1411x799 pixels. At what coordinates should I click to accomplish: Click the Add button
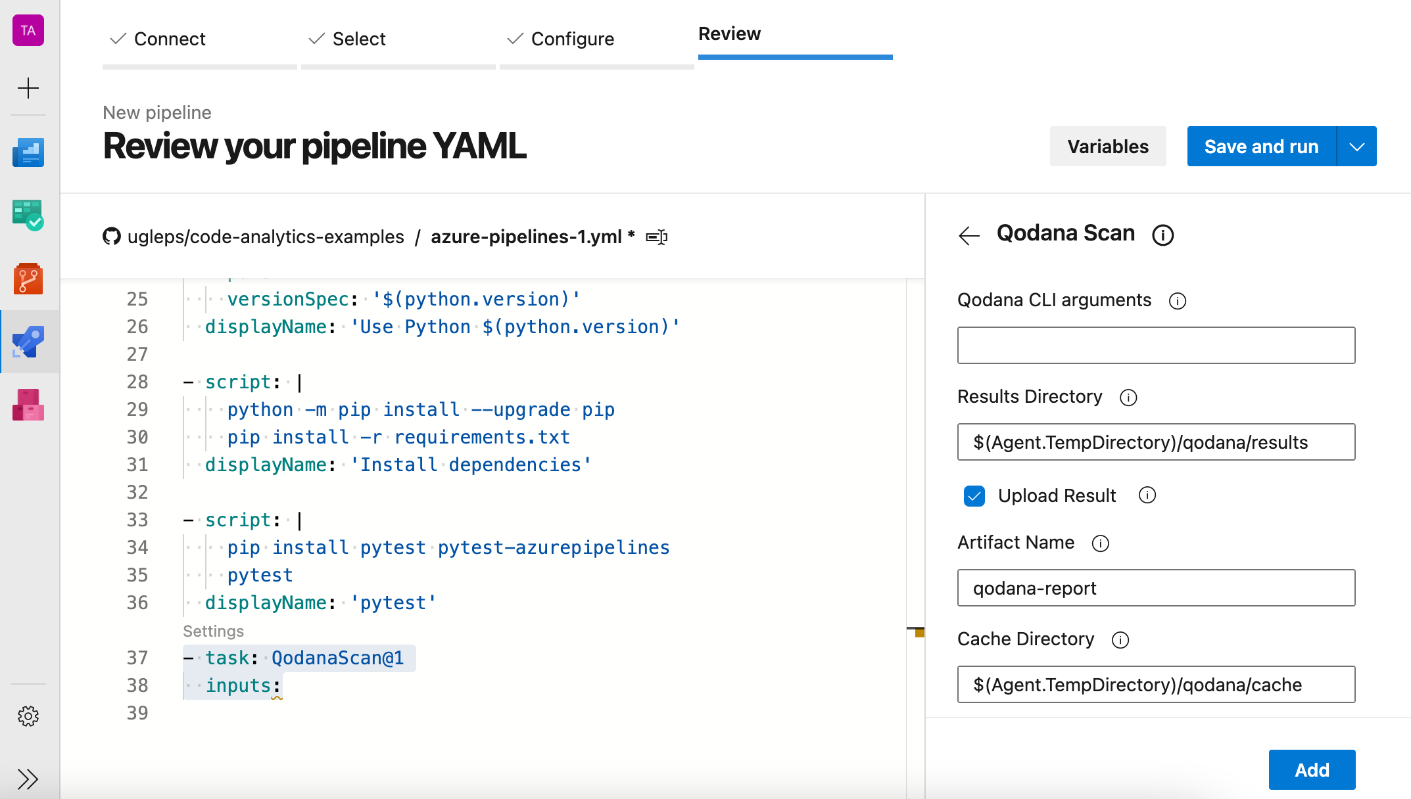[1312, 769]
